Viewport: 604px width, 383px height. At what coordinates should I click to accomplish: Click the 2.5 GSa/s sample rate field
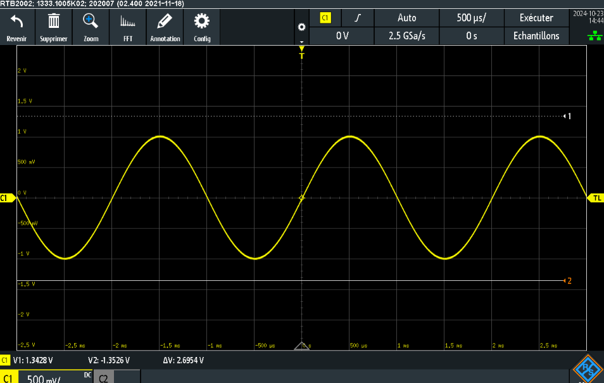point(406,36)
